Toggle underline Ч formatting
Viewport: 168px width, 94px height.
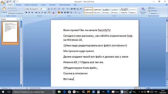[x=32, y=13]
